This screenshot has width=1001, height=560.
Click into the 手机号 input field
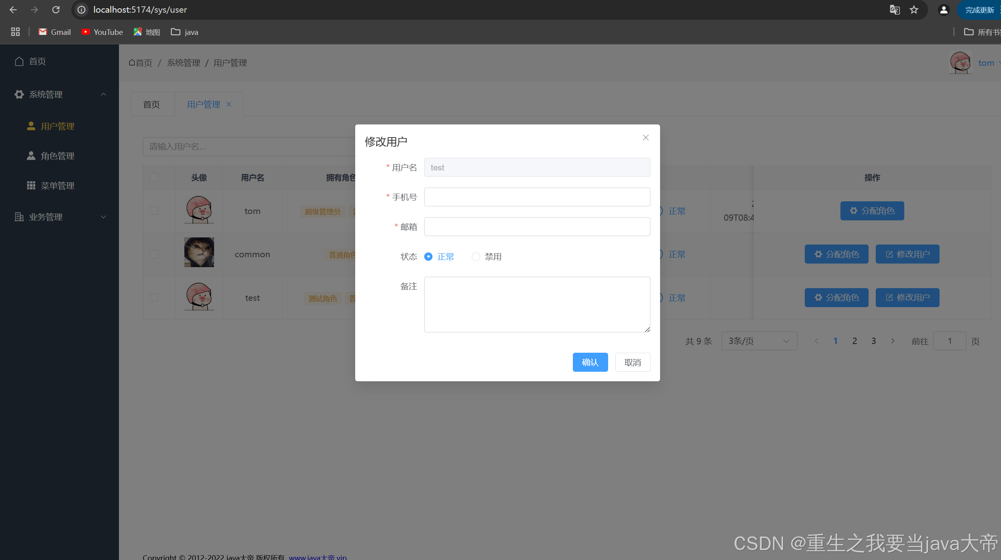point(537,197)
